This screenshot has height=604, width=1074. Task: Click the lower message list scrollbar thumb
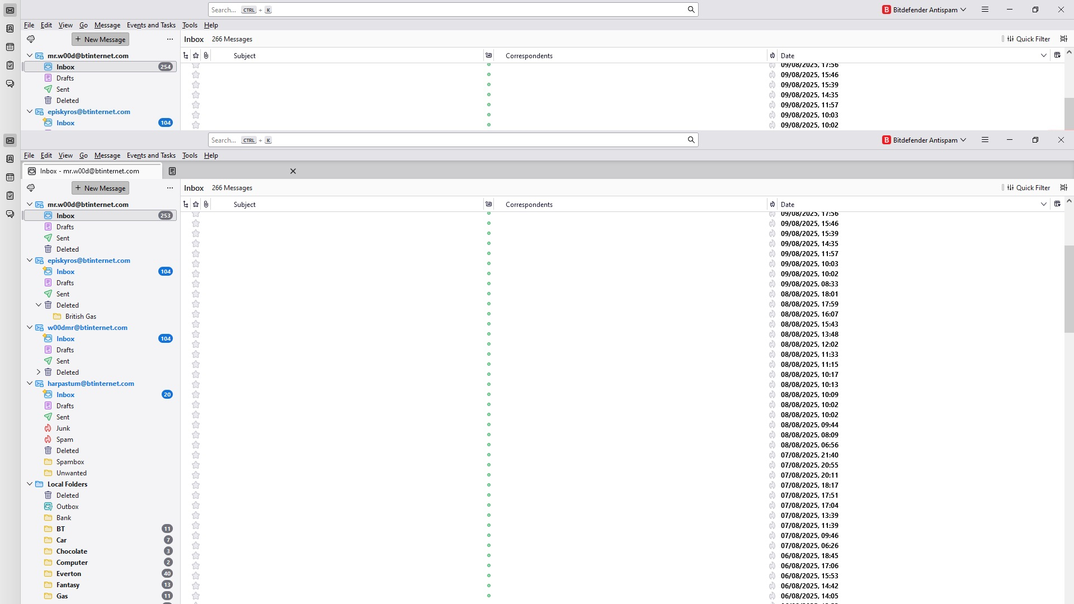(x=1068, y=289)
